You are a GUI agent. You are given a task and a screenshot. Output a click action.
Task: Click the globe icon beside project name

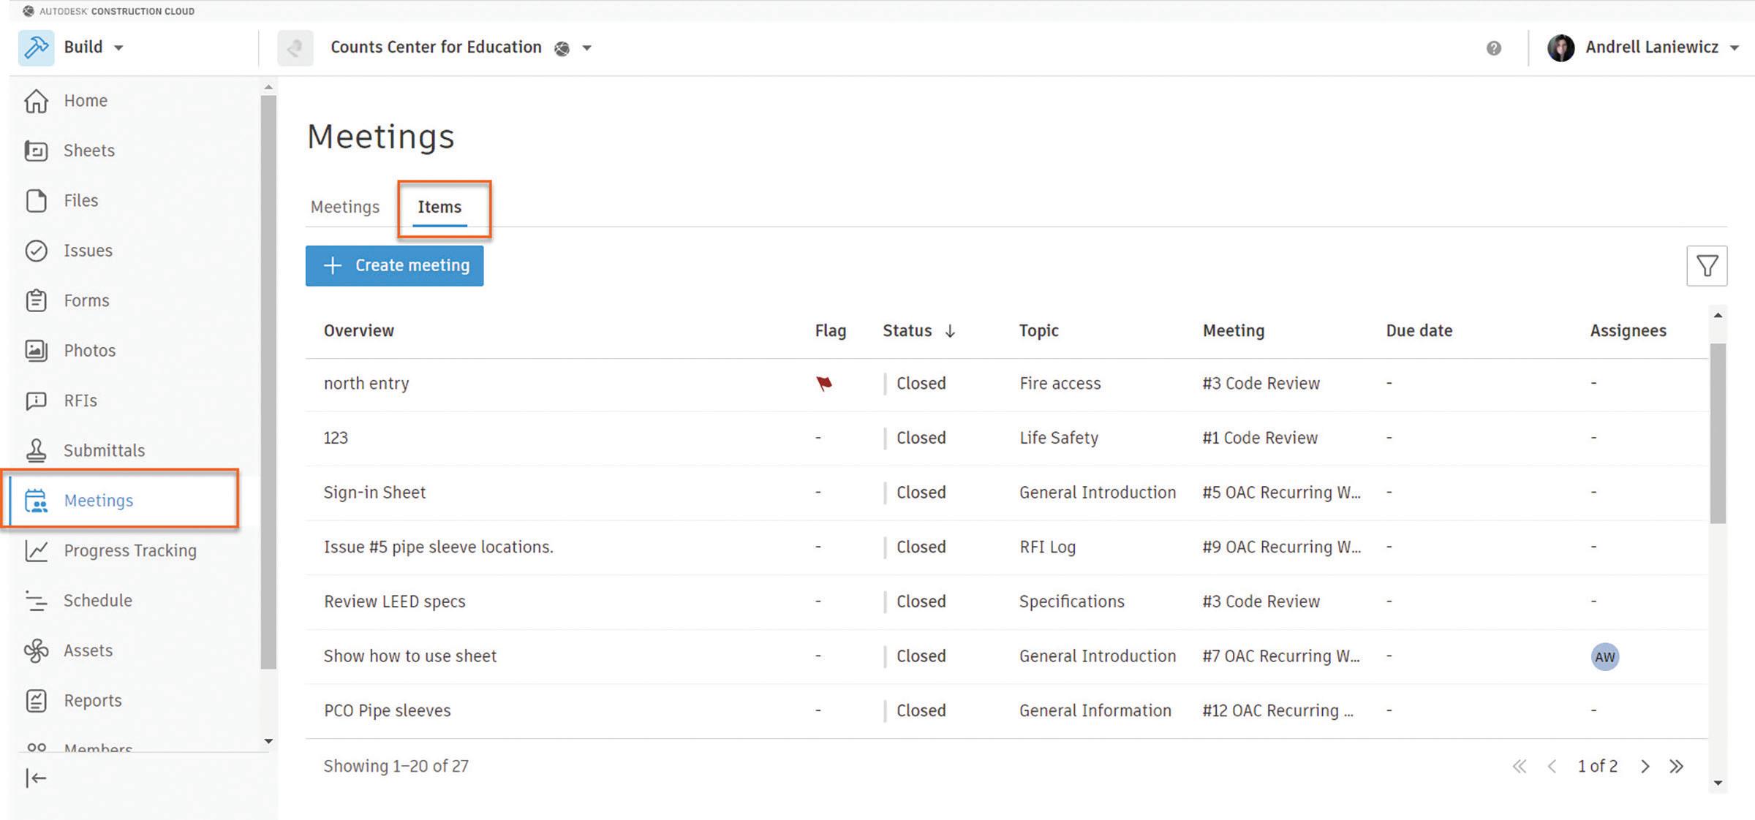[562, 49]
